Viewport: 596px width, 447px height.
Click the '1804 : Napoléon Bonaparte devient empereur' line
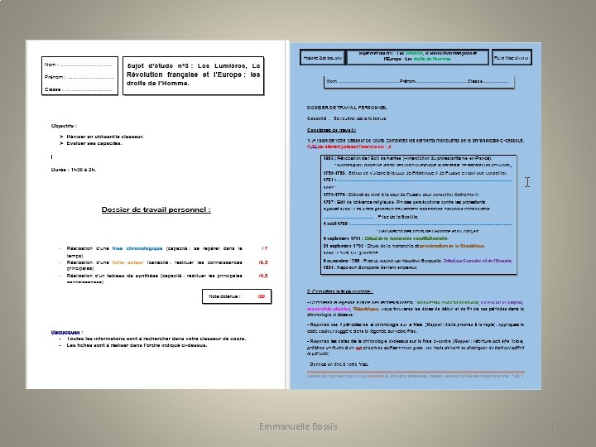pos(370,267)
